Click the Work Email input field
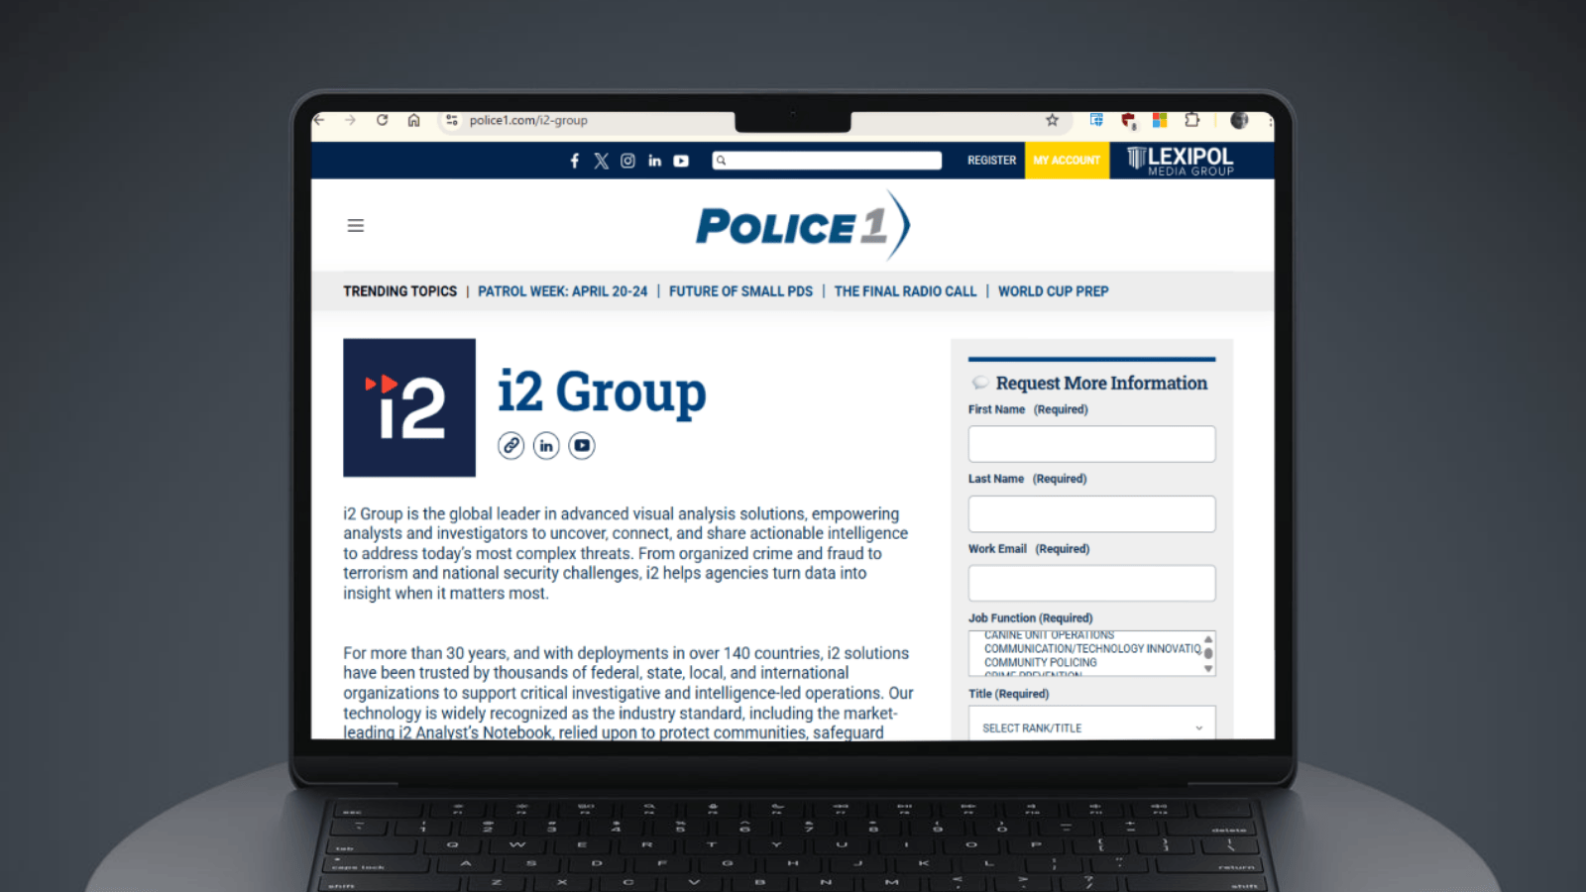This screenshot has height=892, width=1586. (x=1091, y=583)
